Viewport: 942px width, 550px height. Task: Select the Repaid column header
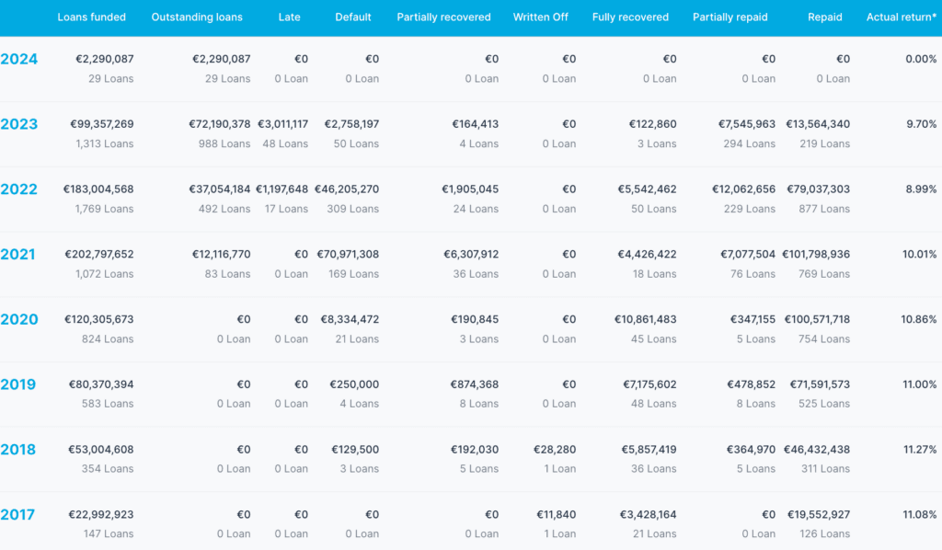tap(824, 17)
